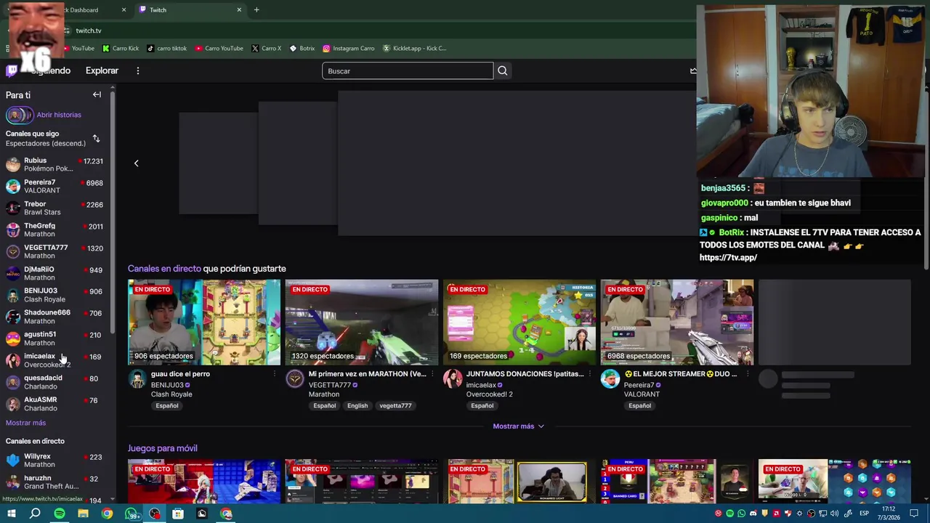930x523 pixels.
Task: Open YouTube bookmark in bookmarks bar
Action: tap(78, 48)
